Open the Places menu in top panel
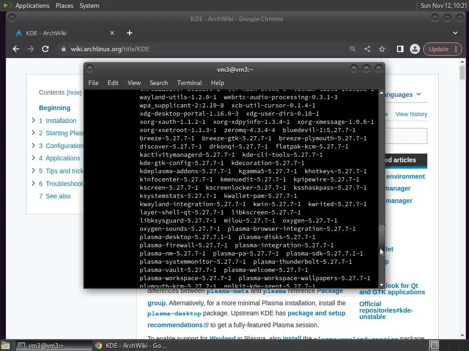469x351 pixels. click(x=65, y=5)
